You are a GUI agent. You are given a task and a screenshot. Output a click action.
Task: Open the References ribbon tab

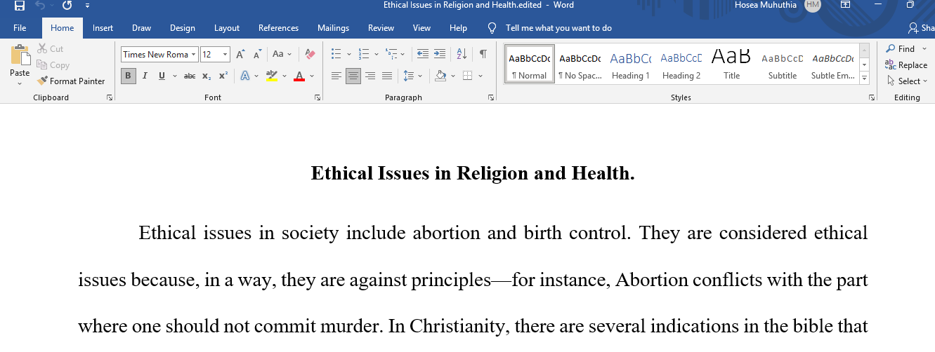click(278, 28)
